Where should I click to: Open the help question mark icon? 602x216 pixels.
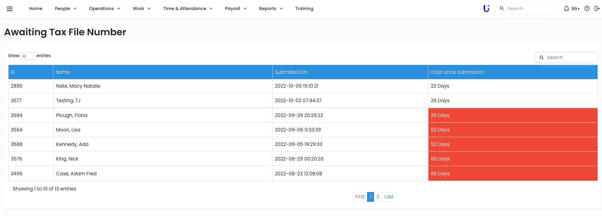(x=587, y=9)
